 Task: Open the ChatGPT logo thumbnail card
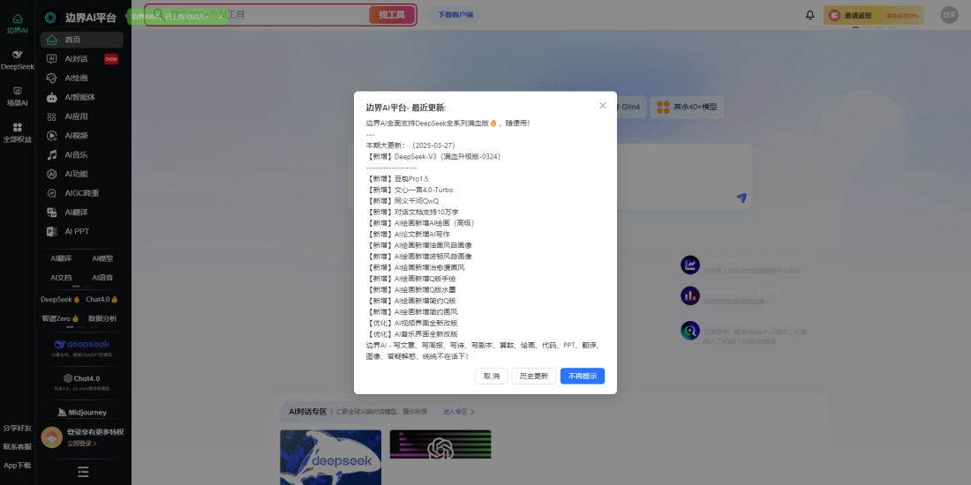[440, 444]
